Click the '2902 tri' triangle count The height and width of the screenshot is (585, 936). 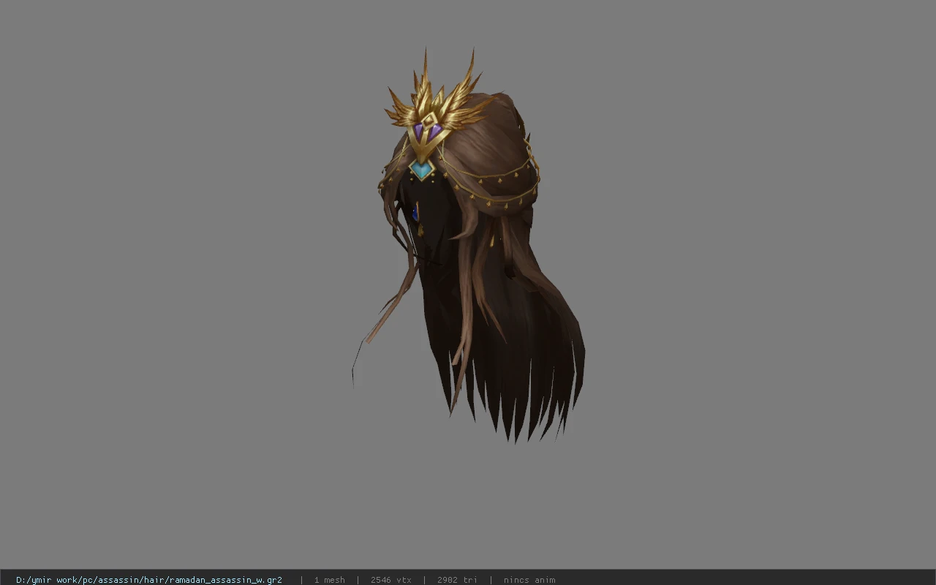[x=457, y=580]
